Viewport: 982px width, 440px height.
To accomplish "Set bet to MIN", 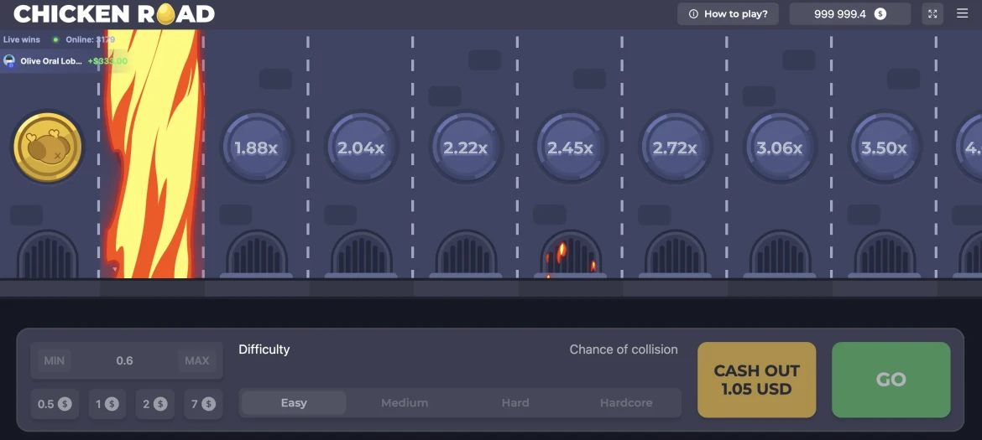I will click(55, 360).
